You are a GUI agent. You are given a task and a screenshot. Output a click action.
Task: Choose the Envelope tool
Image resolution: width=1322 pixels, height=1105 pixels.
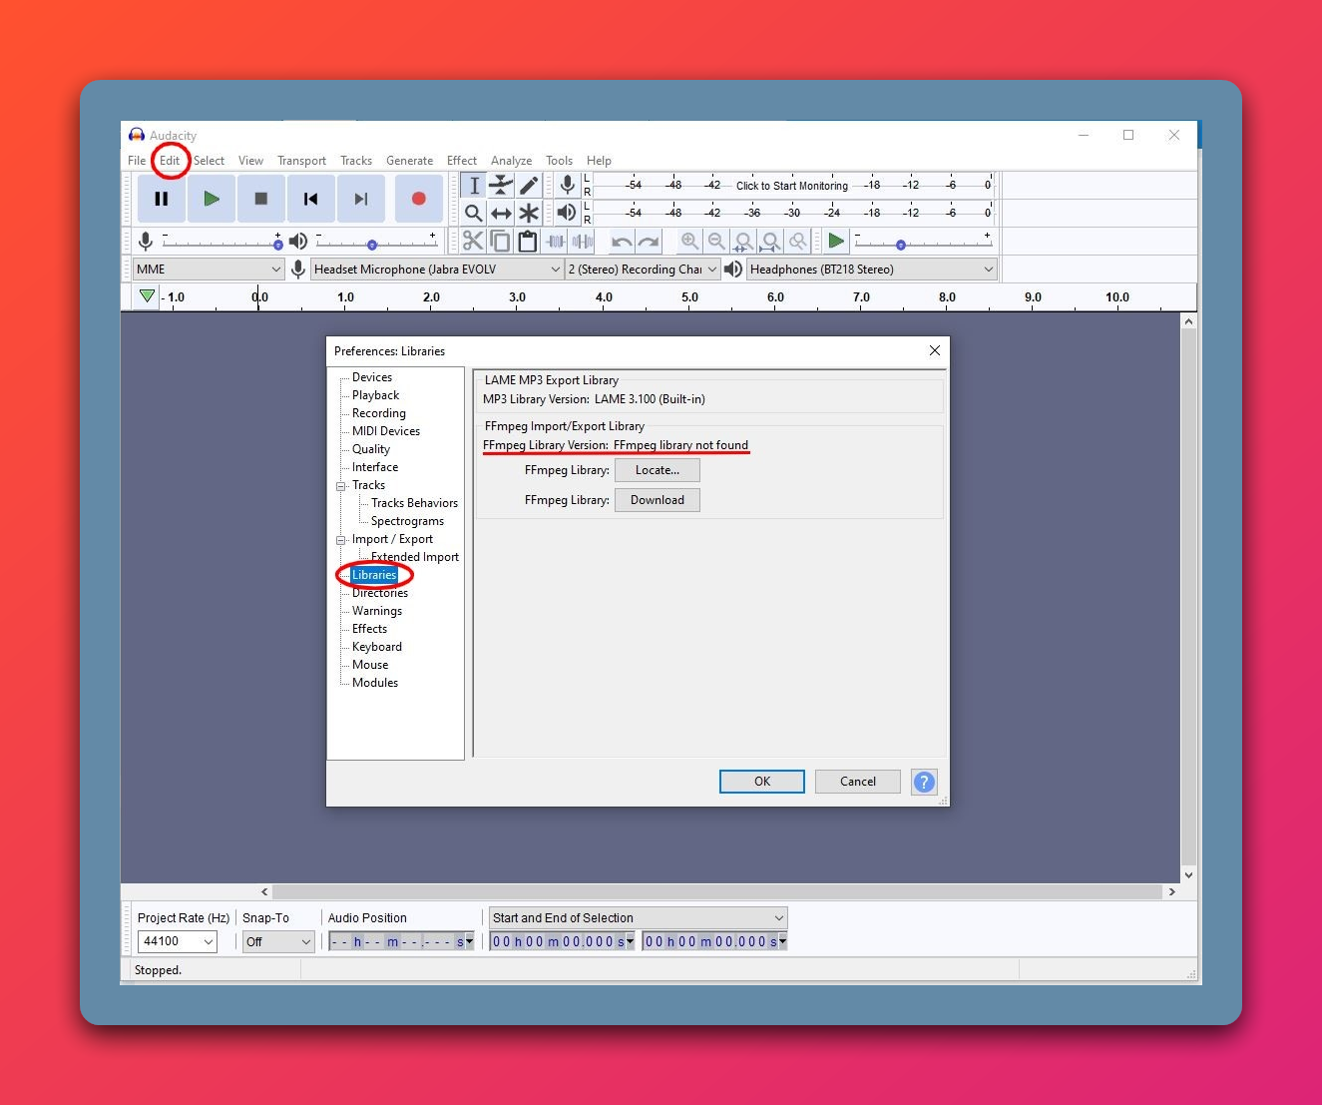tap(501, 185)
